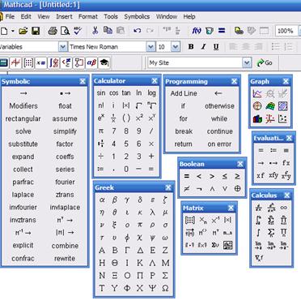Open the Calculus toolbar from the Math bar
Image resolution: width=301 pixels, height=301 pixels.
click(x=53, y=63)
